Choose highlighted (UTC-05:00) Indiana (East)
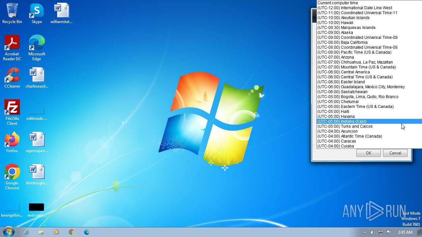The image size is (422, 237). [x=370, y=121]
